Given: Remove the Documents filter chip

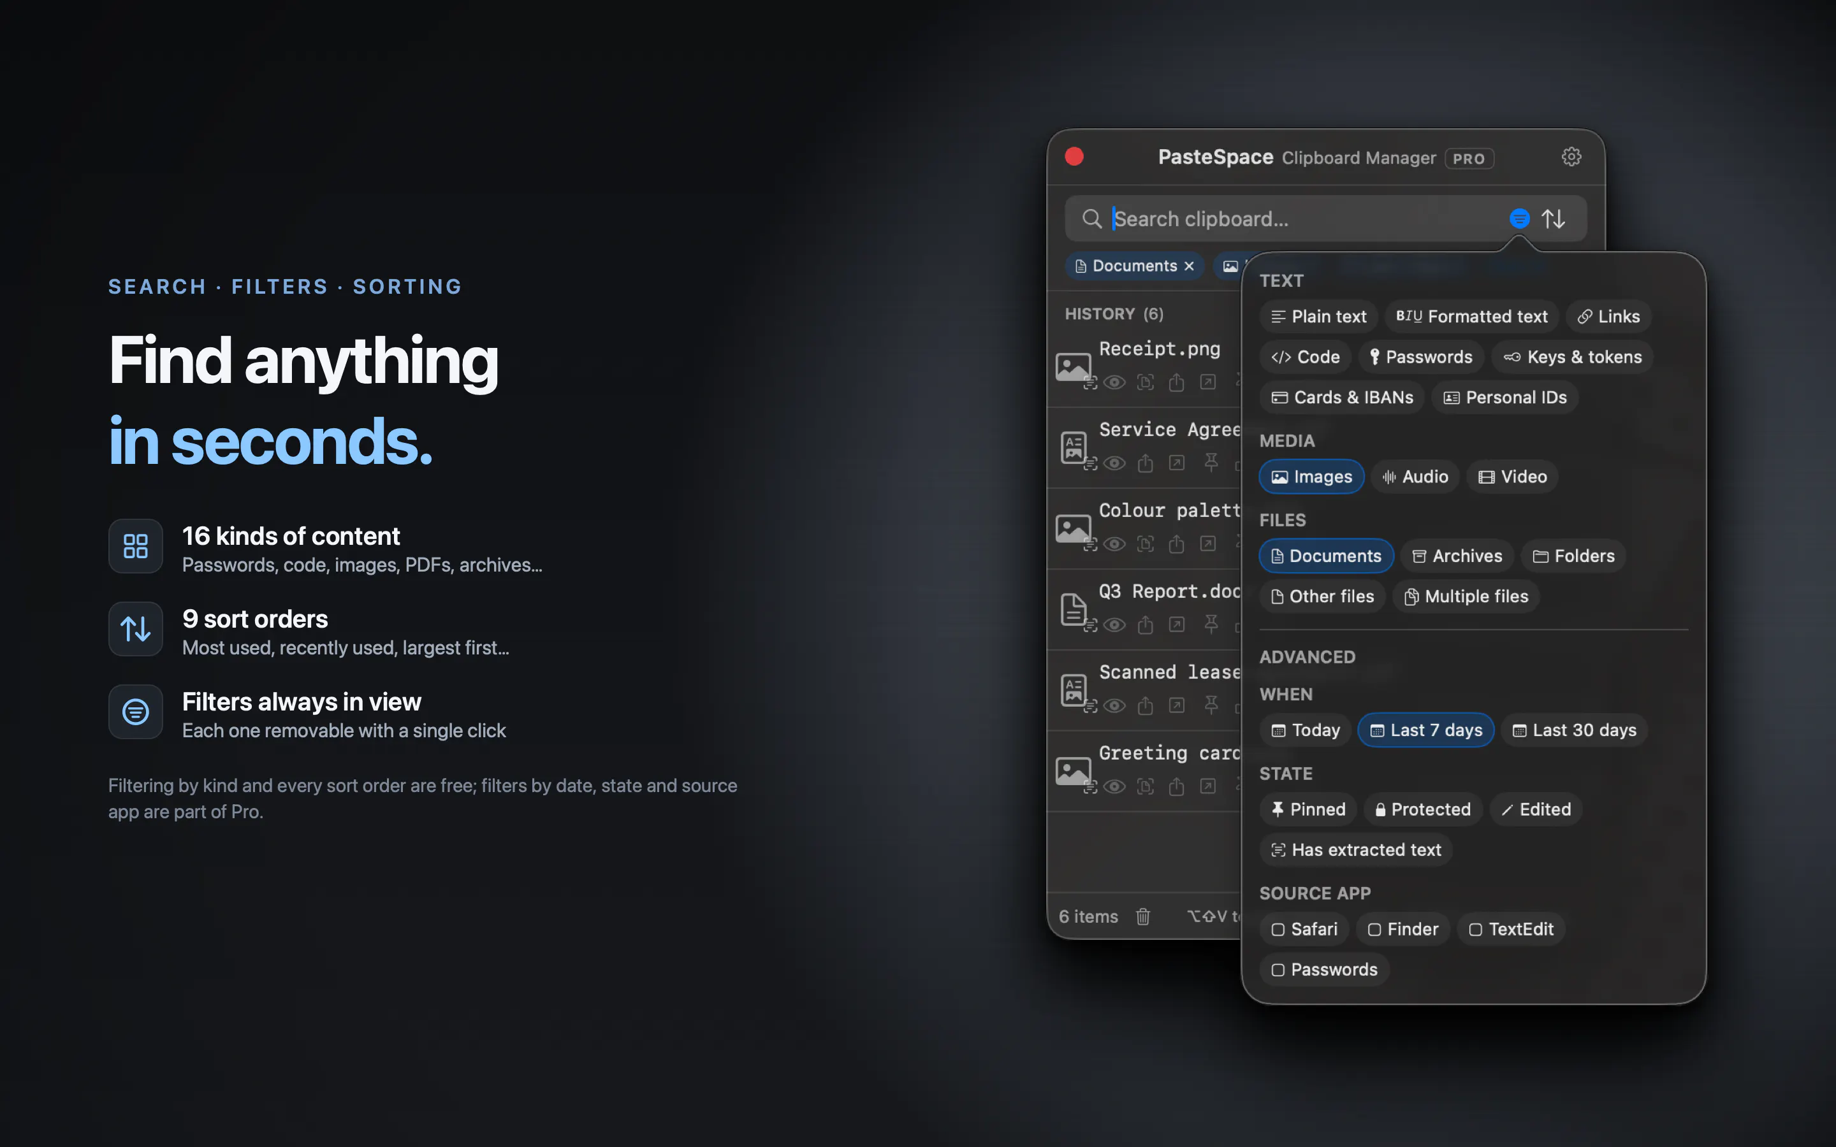Looking at the screenshot, I should (1189, 266).
